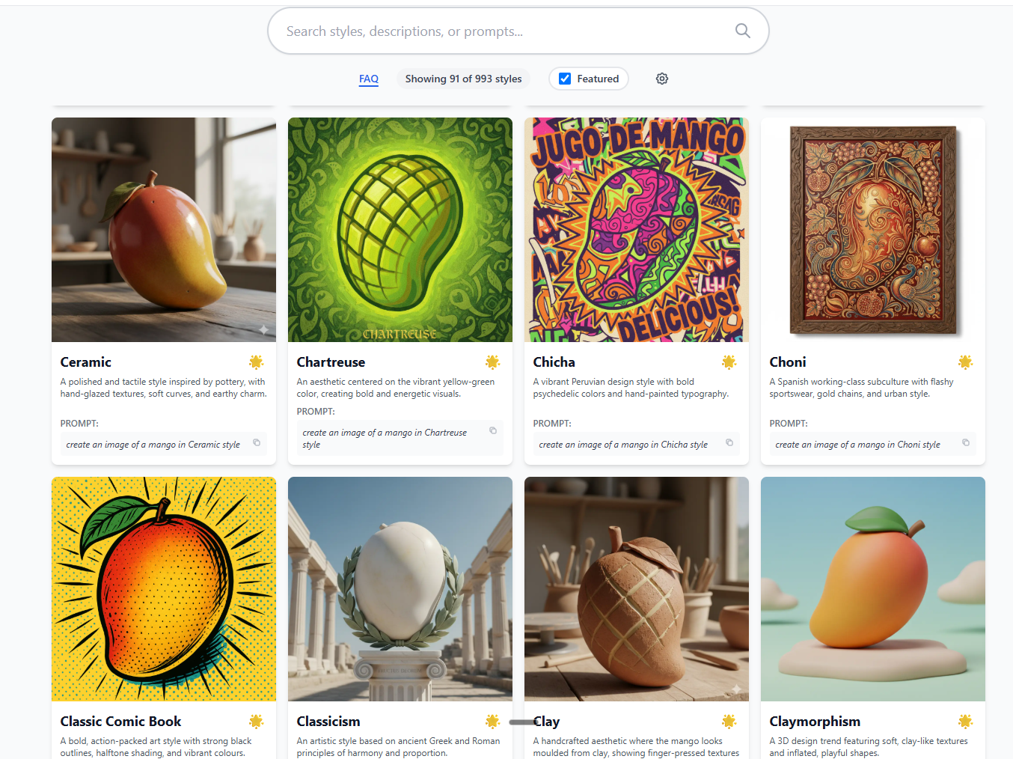Click the search magnifier icon
This screenshot has width=1013, height=759.
click(x=742, y=31)
